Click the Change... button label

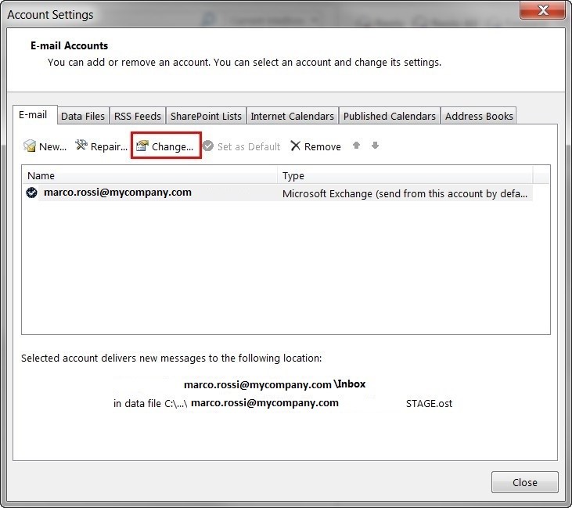click(x=173, y=146)
